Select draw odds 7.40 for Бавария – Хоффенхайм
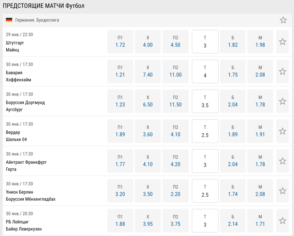Image resolution: width=294 pixels, height=236 pixels. tap(148, 71)
